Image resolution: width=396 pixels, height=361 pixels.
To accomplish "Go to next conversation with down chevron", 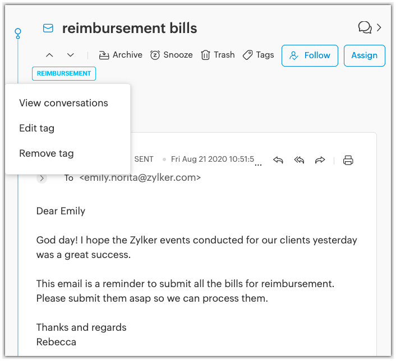I will (71, 55).
